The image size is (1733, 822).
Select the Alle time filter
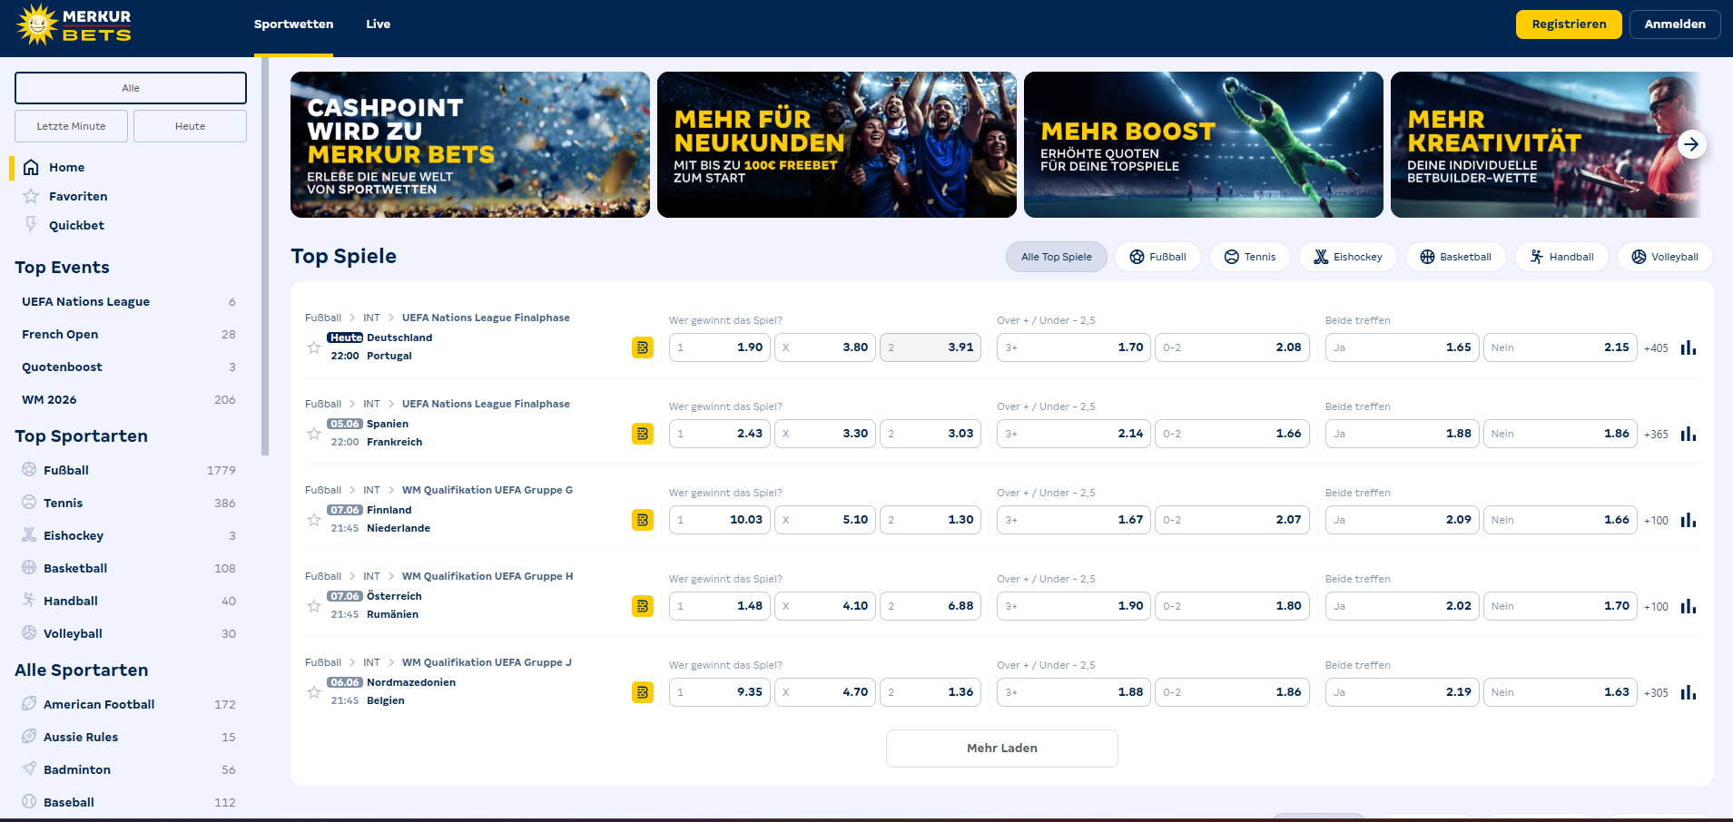pos(131,88)
